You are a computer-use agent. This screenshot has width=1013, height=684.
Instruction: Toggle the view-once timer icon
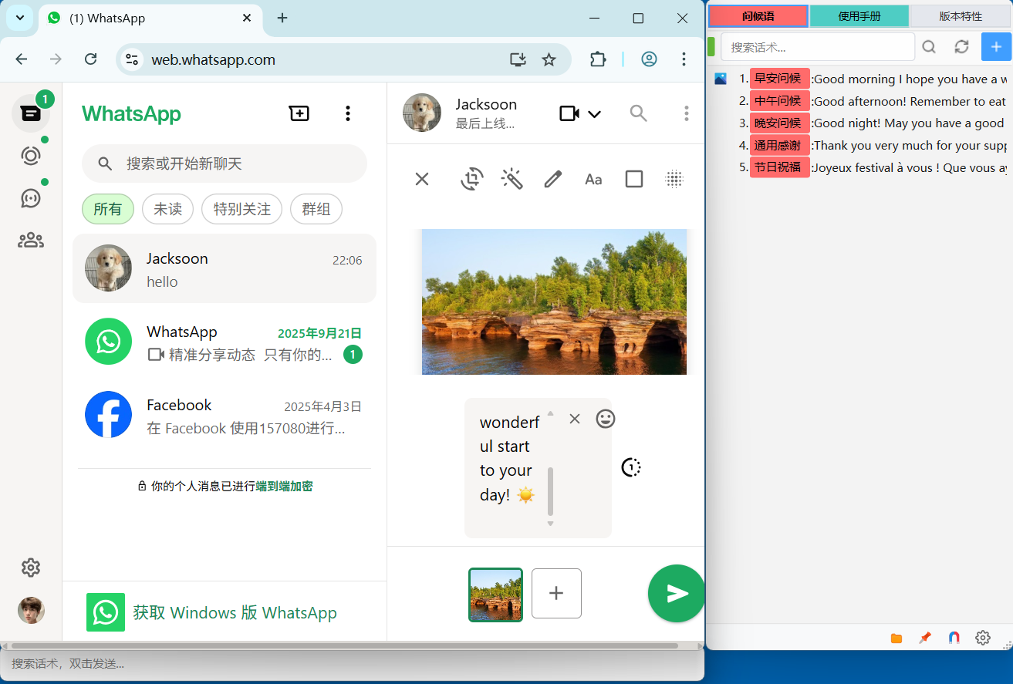click(631, 467)
